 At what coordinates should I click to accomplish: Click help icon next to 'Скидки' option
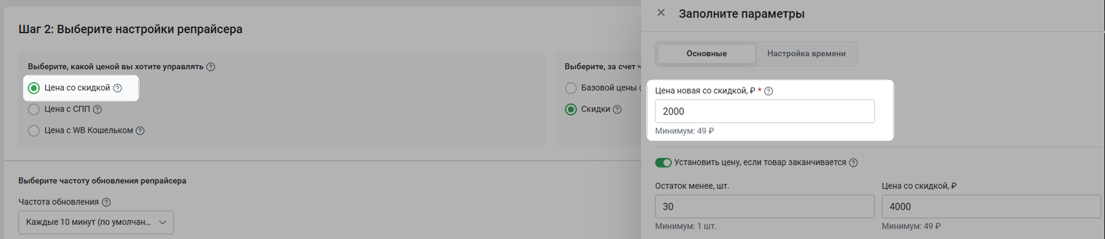click(617, 109)
